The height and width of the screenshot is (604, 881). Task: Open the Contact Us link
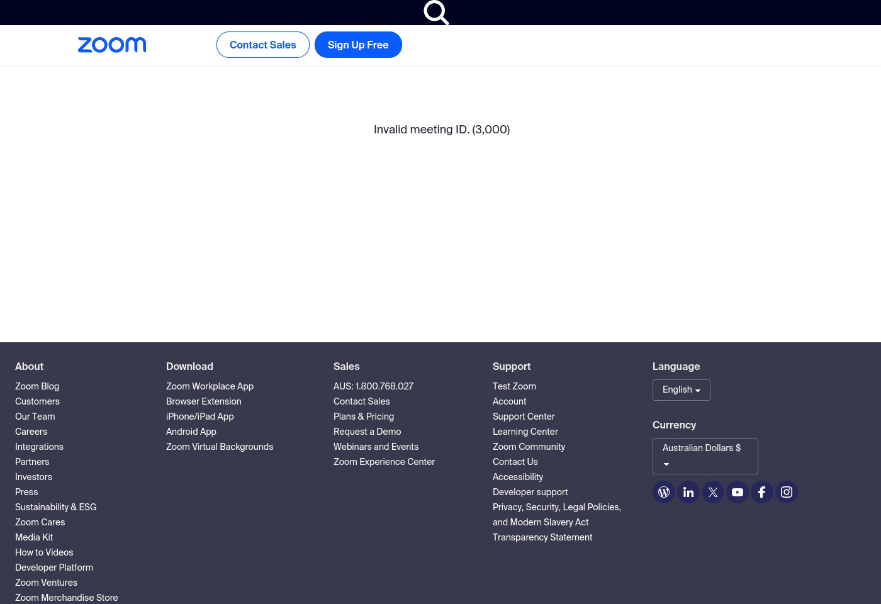pyautogui.click(x=515, y=462)
